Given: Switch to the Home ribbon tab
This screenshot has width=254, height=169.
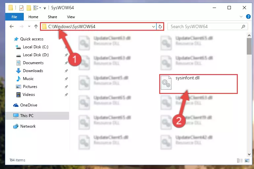Looking at the screenshot, I should (x=33, y=17).
